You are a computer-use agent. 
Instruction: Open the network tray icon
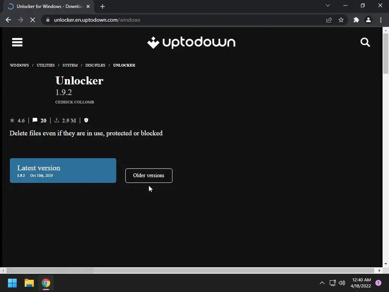[332, 283]
